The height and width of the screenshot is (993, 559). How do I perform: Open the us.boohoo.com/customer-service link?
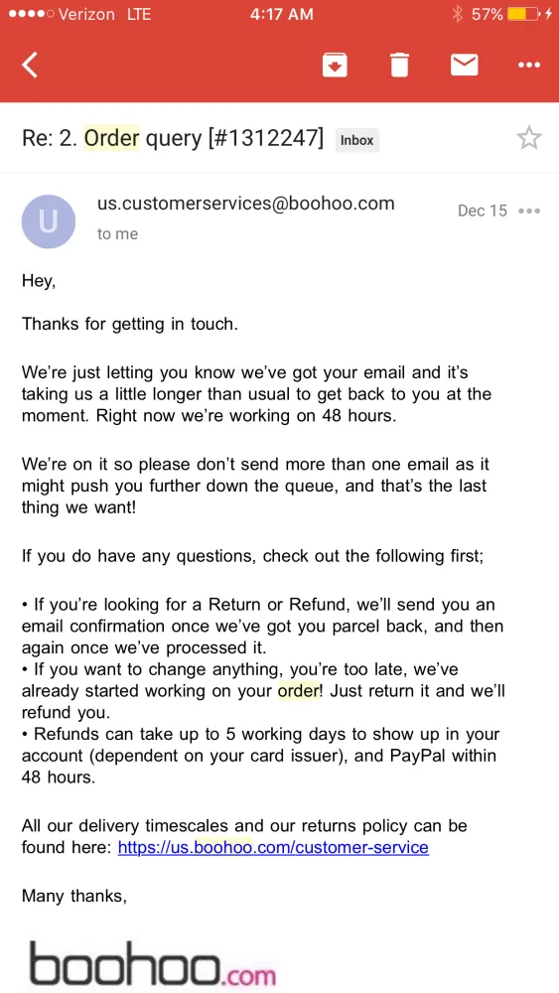273,847
